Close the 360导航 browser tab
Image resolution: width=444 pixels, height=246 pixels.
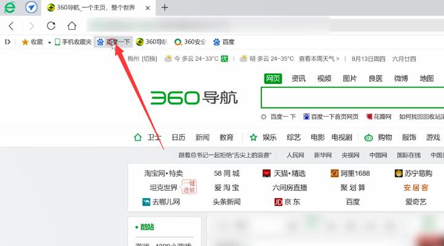148,8
